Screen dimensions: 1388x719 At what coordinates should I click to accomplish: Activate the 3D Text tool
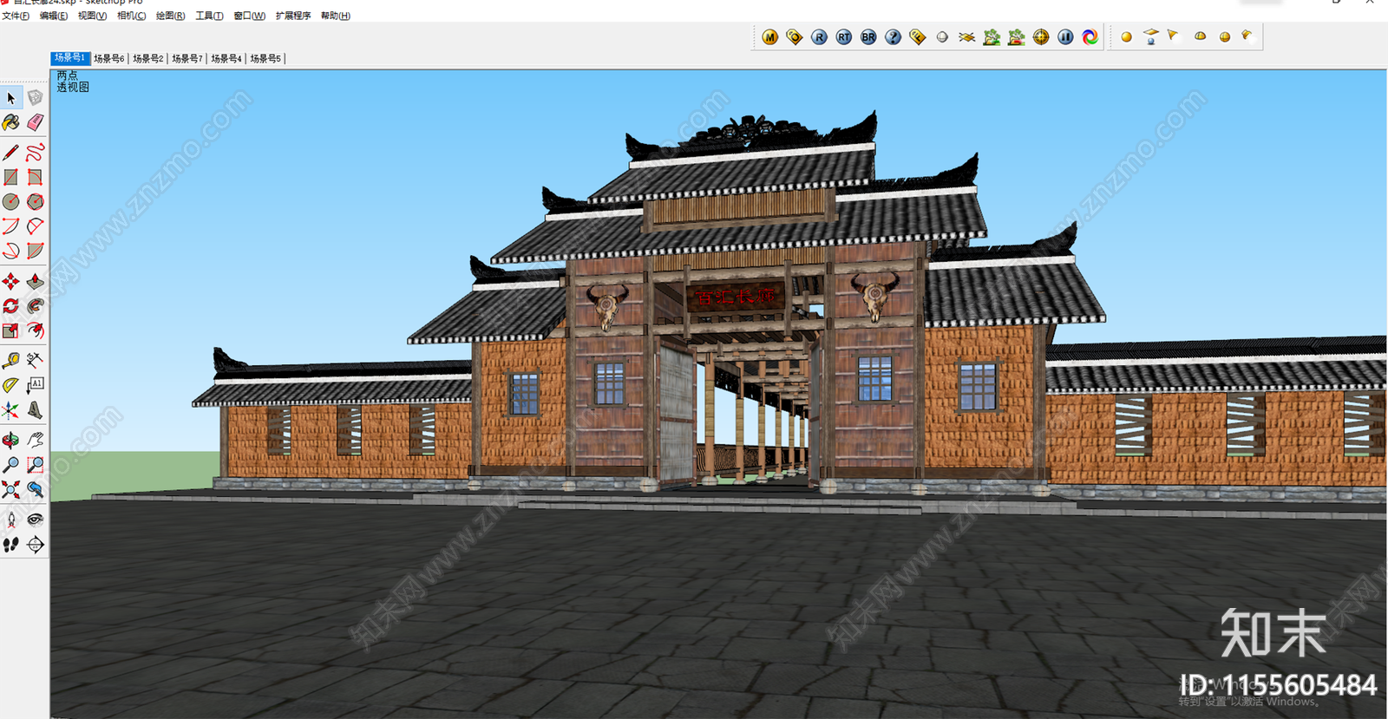point(35,409)
